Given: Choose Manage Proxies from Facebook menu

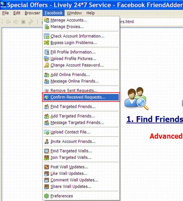Looking at the screenshot, I should 81,26.
